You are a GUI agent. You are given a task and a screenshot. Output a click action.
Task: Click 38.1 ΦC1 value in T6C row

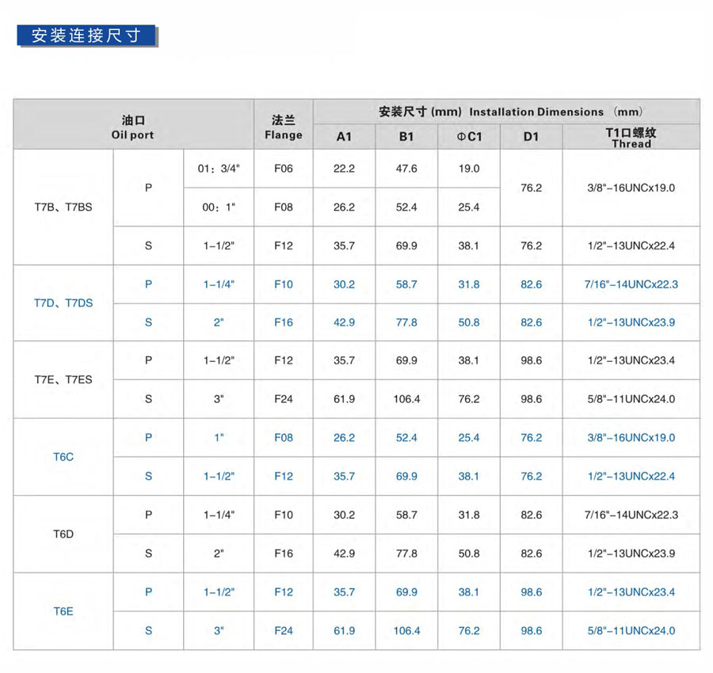coord(469,476)
